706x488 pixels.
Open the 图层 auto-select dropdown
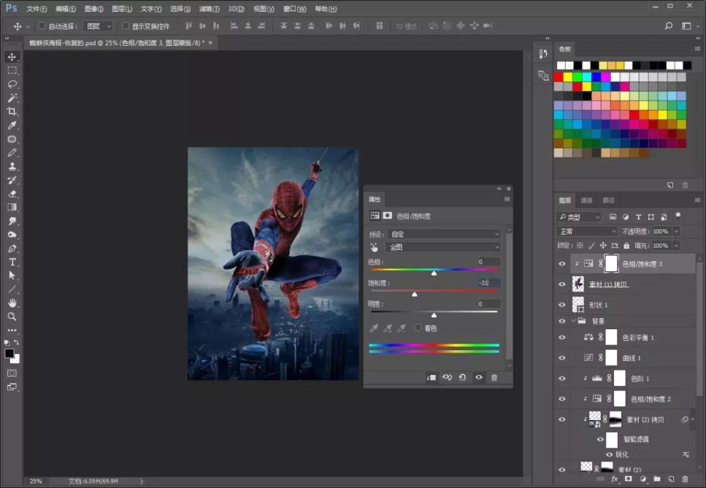pos(97,26)
